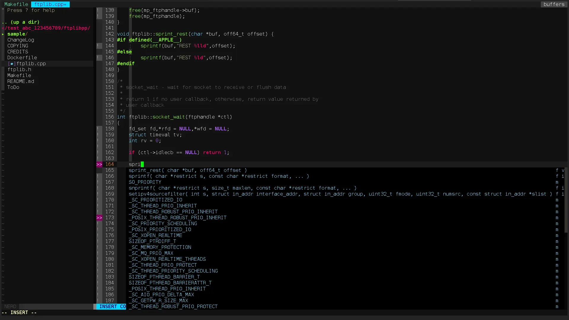Click the modified marker beside ftplib.cpp in the tree
Image resolution: width=569 pixels, height=320 pixels.
point(12,64)
